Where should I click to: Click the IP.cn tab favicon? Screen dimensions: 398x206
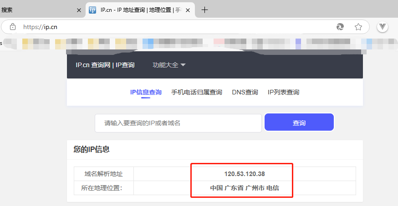(92, 10)
